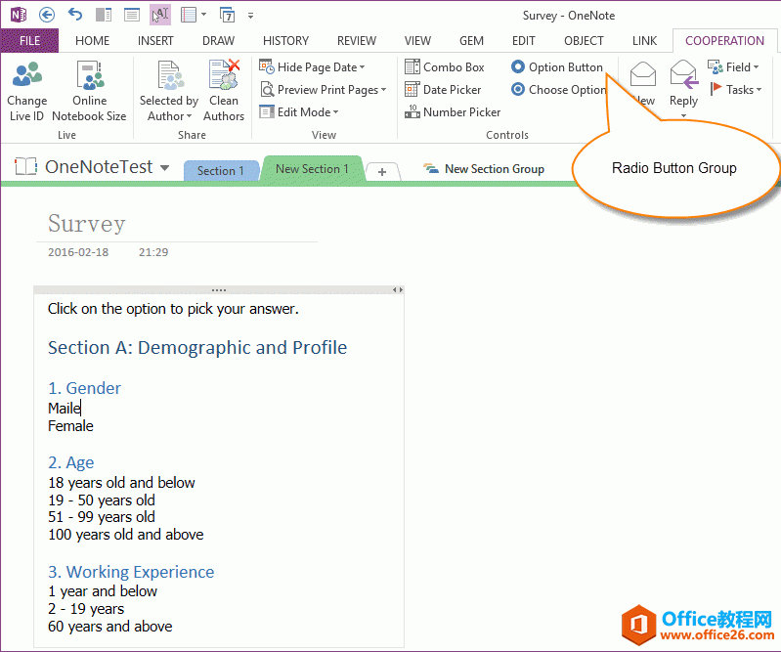Open New Section Group

coord(484,169)
